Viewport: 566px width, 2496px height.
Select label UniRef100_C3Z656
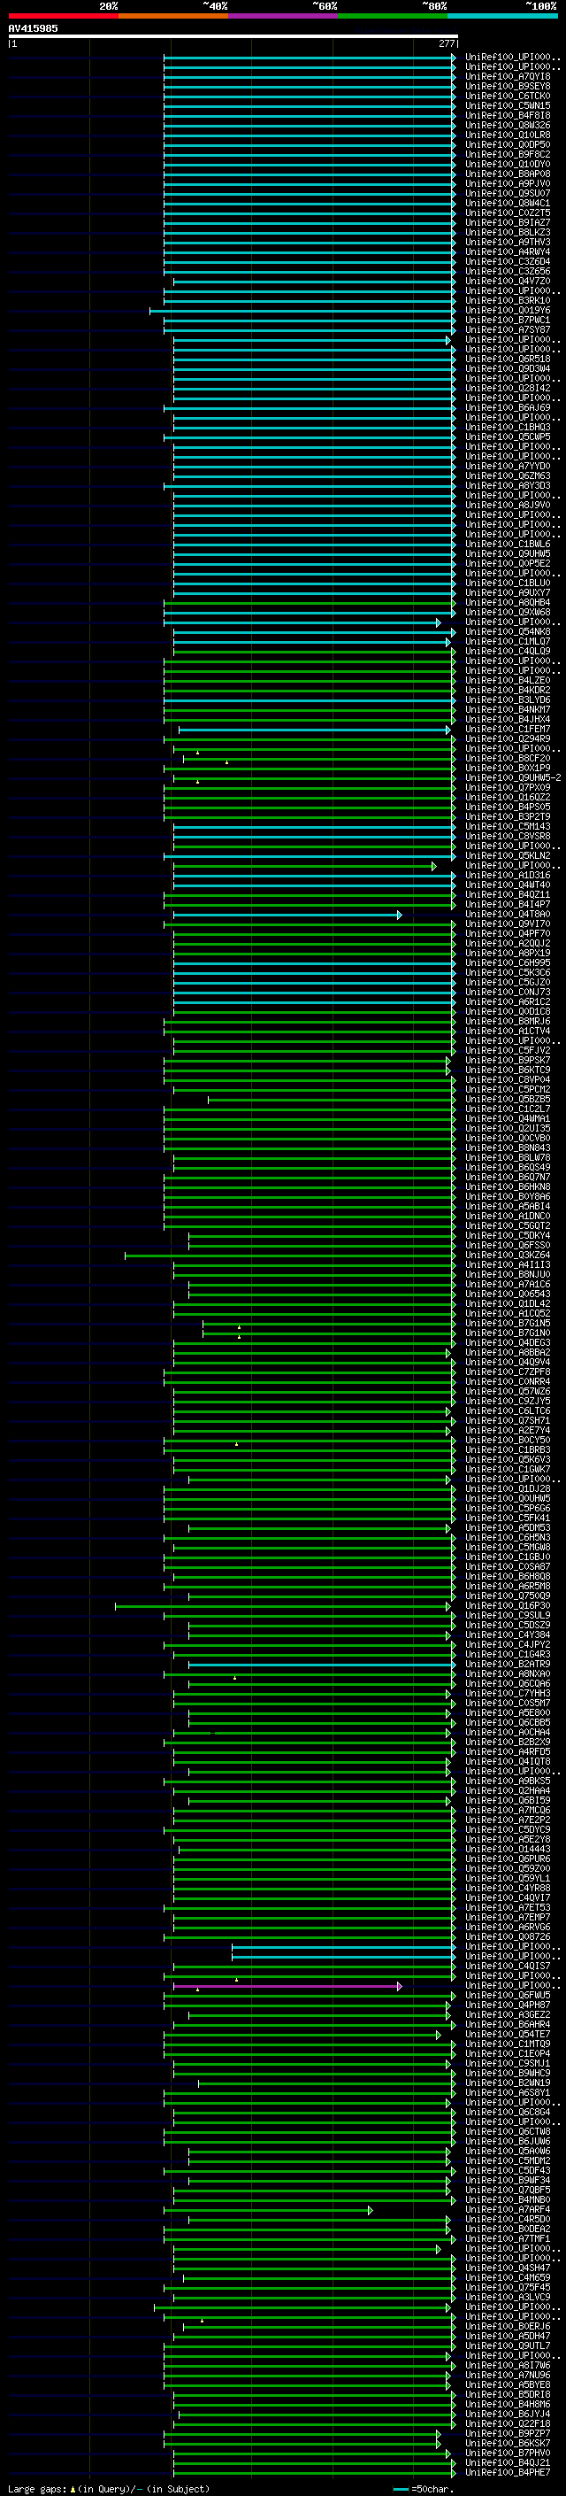tap(508, 271)
